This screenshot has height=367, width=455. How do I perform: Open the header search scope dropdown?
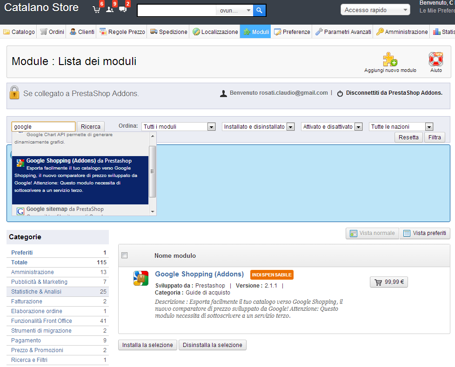[234, 10]
